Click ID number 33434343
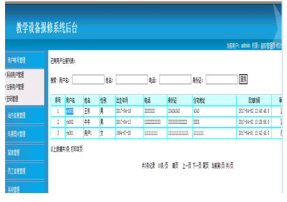This screenshot has width=287, height=202. coord(174,111)
